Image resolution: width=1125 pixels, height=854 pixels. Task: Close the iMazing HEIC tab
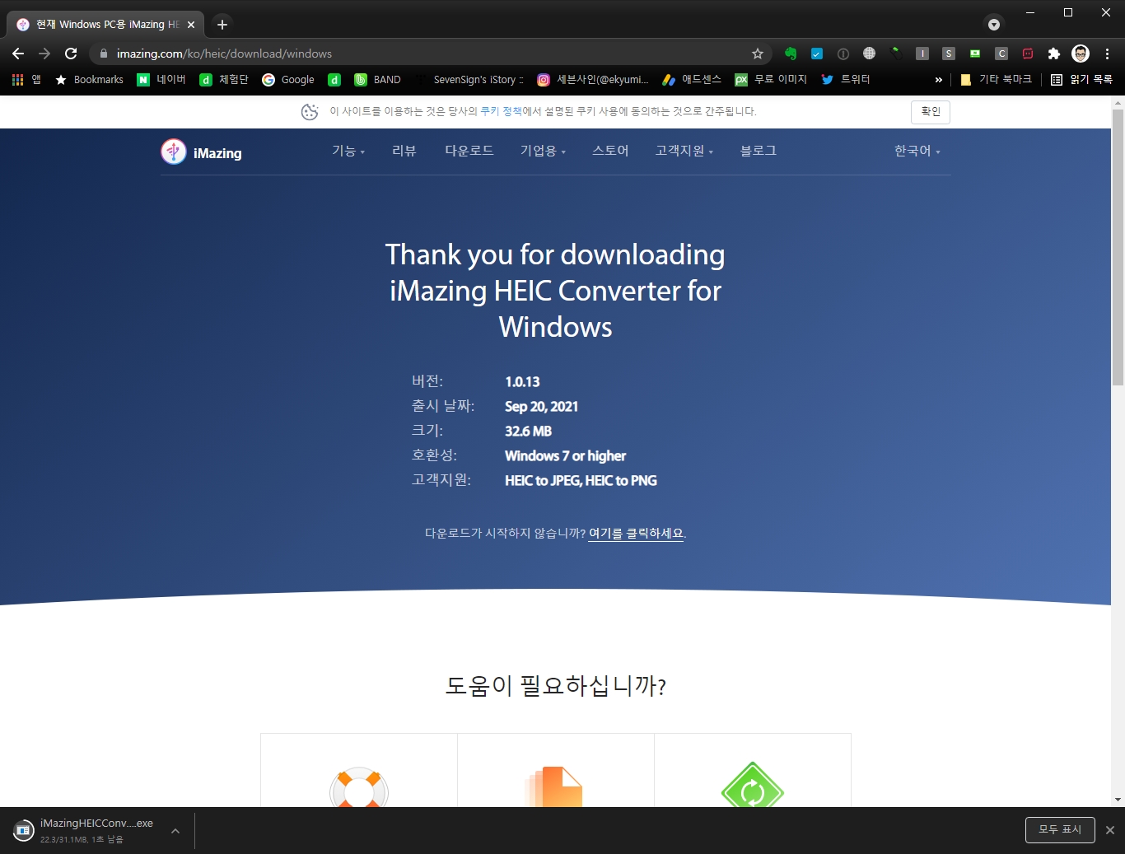[x=191, y=25]
